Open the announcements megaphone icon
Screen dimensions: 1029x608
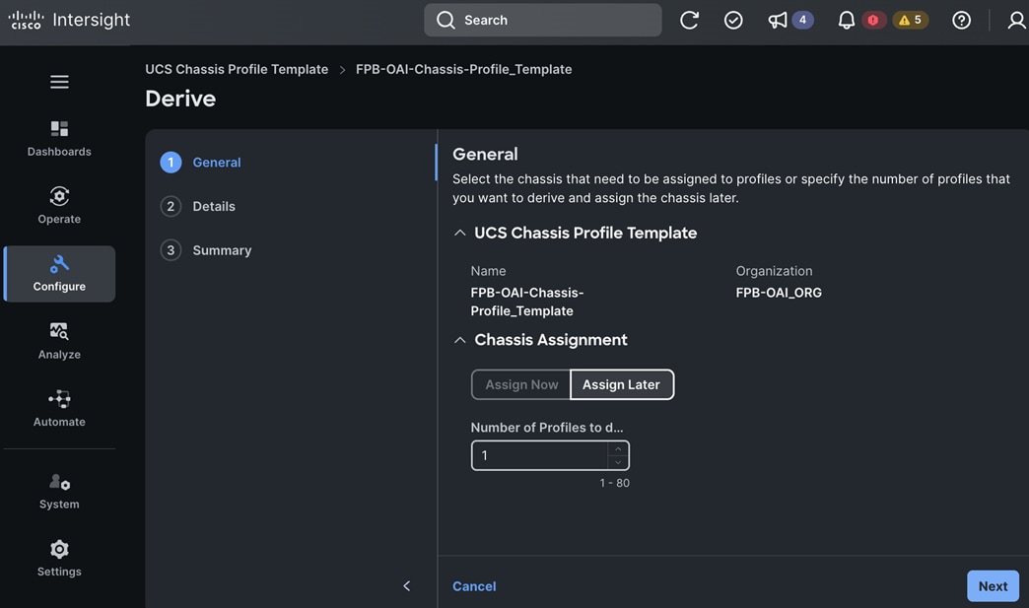[778, 21]
